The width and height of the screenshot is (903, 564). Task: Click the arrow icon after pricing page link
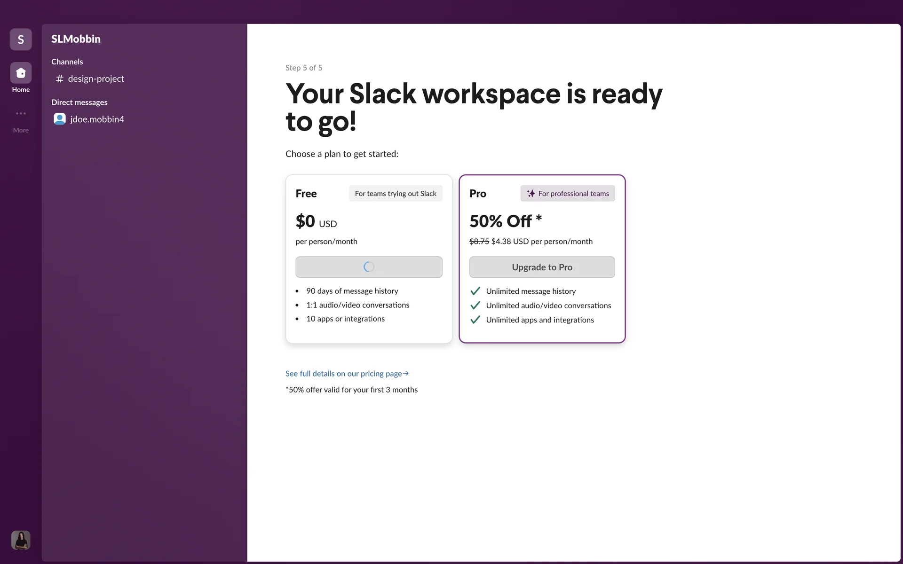406,374
